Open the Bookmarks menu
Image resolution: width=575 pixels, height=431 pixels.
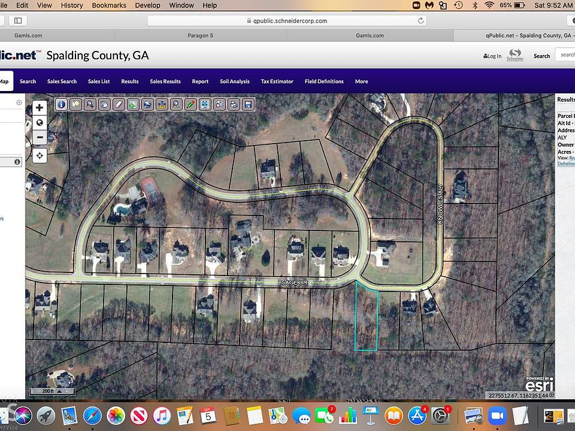109,5
